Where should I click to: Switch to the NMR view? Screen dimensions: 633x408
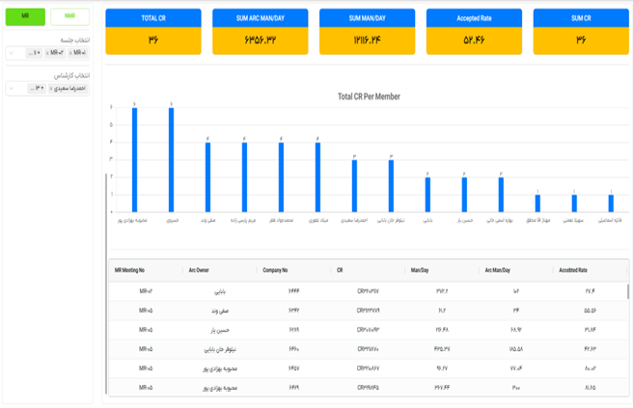(69, 17)
